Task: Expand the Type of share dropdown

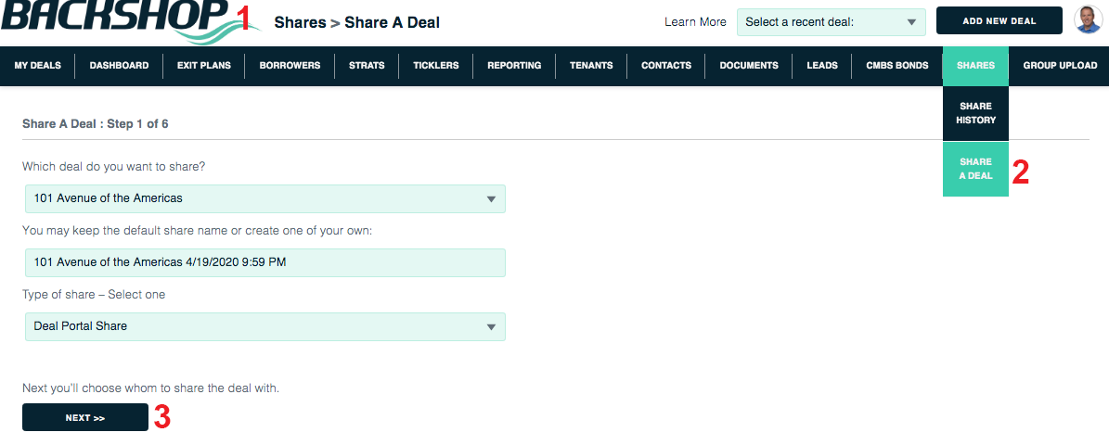Action: pyautogui.click(x=265, y=326)
